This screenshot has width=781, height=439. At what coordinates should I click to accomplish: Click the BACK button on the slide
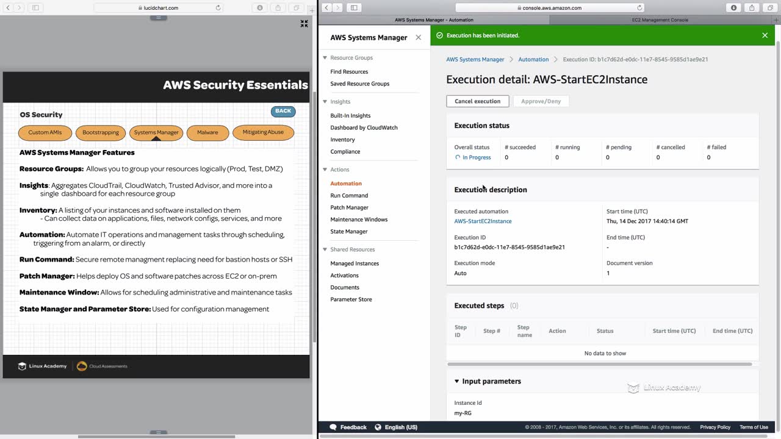point(283,111)
